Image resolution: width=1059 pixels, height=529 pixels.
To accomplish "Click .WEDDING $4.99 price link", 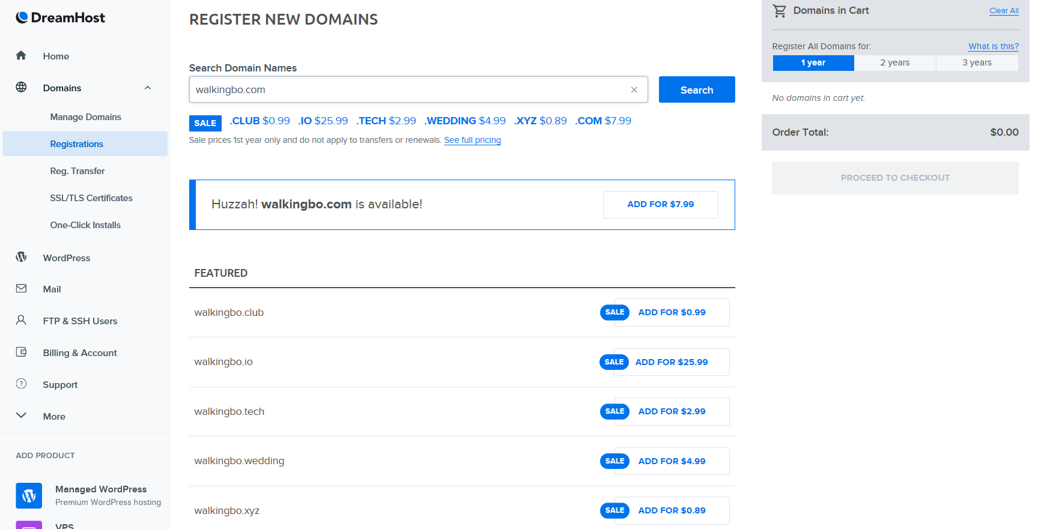I will point(465,121).
